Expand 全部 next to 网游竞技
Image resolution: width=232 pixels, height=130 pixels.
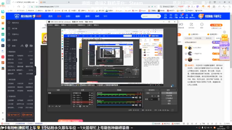31,52
